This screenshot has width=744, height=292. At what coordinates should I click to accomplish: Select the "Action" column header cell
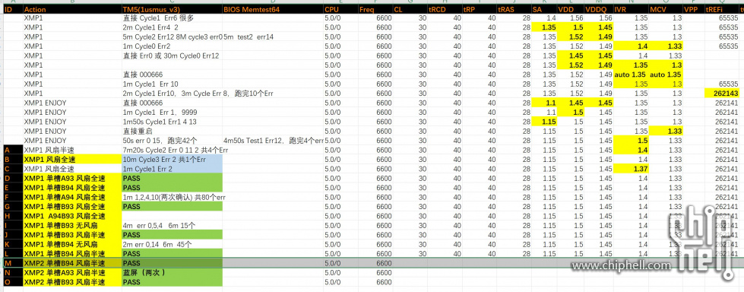[72, 9]
